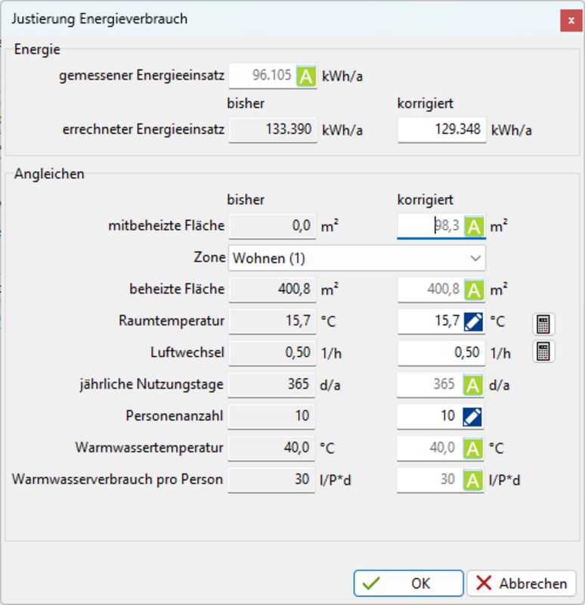Focus the corrected Raumtemperatur input field
This screenshot has width=585, height=605.
[429, 321]
